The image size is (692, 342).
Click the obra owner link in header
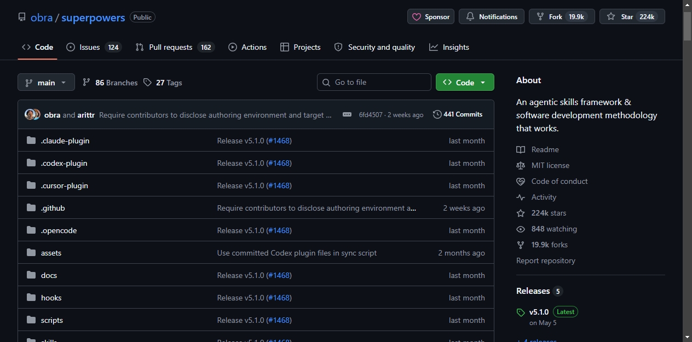pos(42,18)
